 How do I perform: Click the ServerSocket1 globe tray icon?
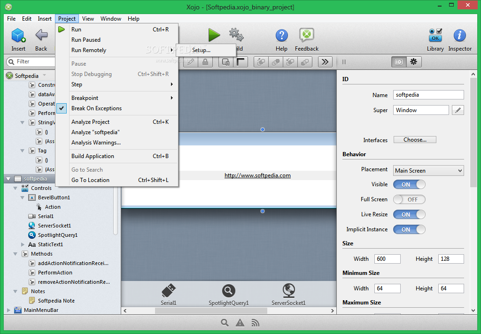click(x=289, y=290)
